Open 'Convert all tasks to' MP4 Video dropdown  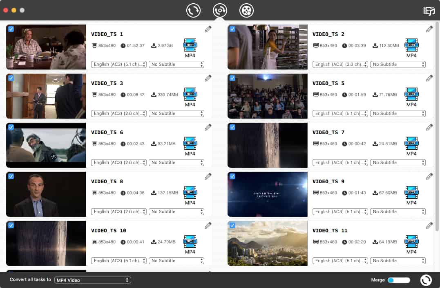[x=93, y=280]
